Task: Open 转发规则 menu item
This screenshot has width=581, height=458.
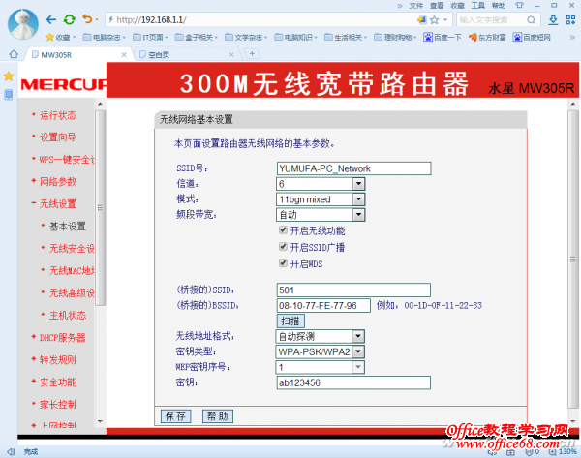Action: coord(58,360)
